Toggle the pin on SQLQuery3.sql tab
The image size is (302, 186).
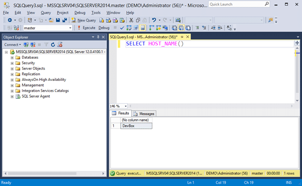pyautogui.click(x=182, y=37)
